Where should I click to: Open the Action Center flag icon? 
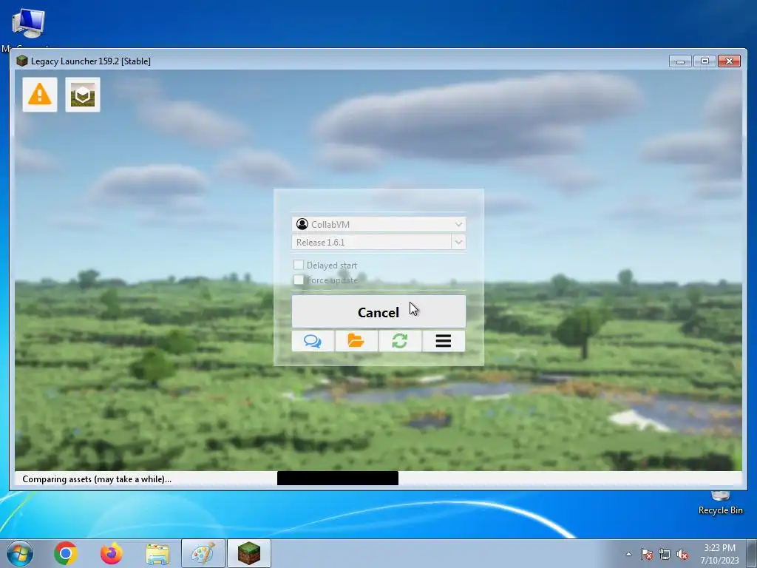(x=647, y=554)
